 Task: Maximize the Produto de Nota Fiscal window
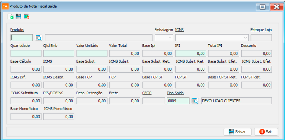[262, 7]
